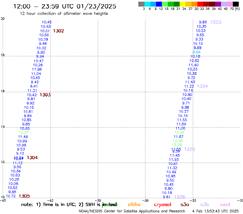Screen dimensions: 243x214
Task: Click the gray swatch in the color scale
Action: pyautogui.click(x=142, y=4)
